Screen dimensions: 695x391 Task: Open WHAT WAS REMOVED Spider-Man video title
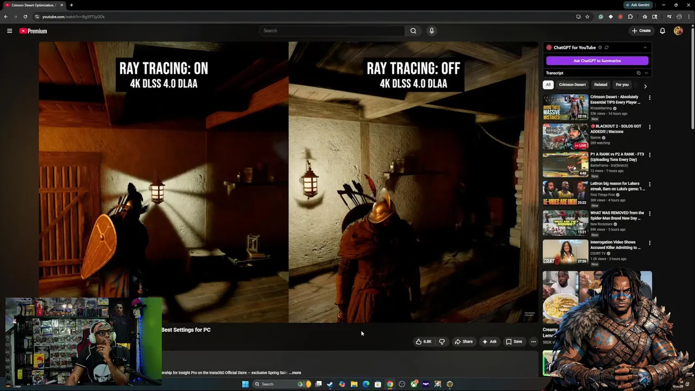(x=617, y=216)
